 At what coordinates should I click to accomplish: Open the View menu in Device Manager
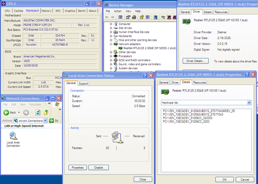click(128, 11)
